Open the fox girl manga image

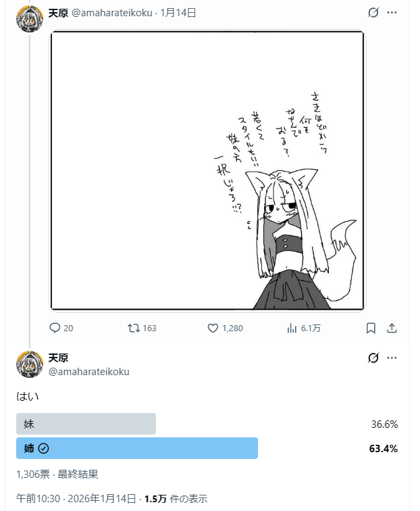[207, 171]
